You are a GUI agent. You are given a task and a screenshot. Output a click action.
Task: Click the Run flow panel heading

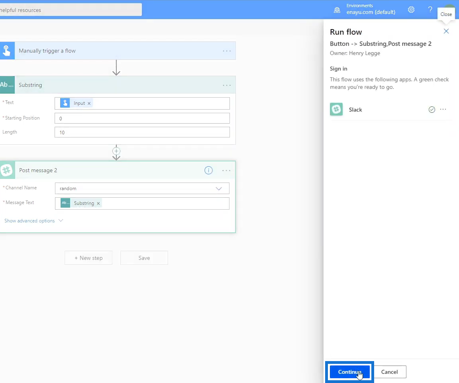346,32
